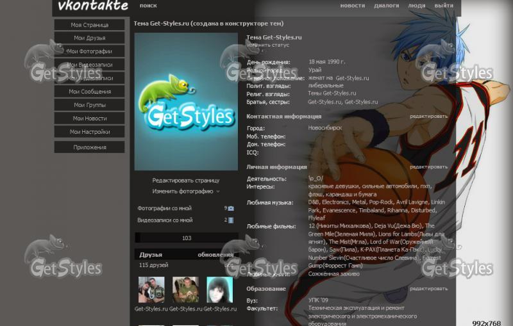This screenshot has width=513, height=326.
Task: Open Мои Сообщения sidebar item
Action: point(89,92)
